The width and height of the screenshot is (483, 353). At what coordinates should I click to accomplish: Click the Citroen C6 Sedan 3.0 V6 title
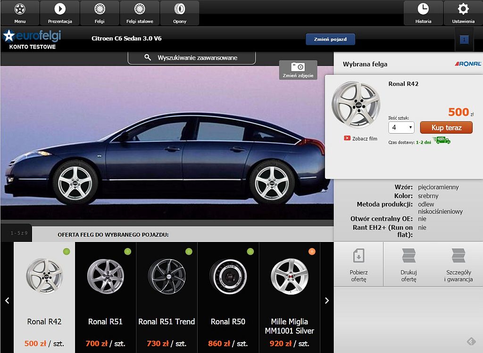point(126,39)
